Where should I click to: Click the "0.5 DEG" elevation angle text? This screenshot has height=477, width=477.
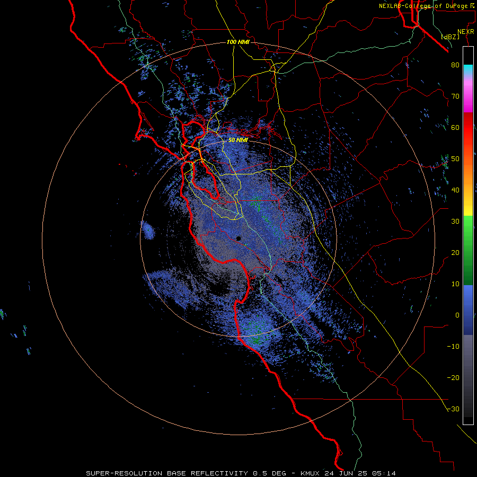coord(269,473)
